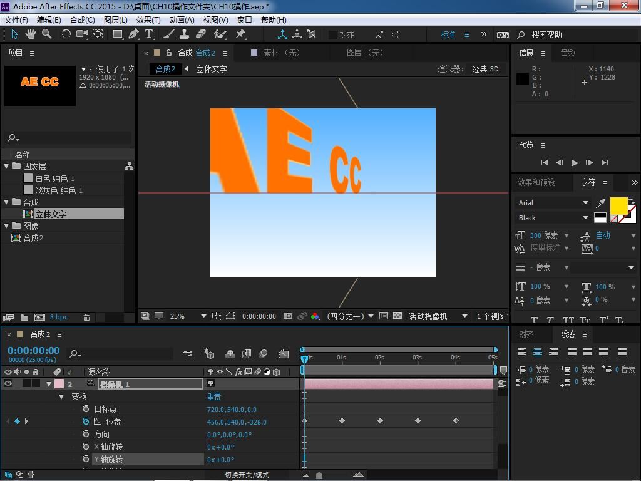Collapse the 固态层 folder
This screenshot has height=481, width=641.
point(6,167)
